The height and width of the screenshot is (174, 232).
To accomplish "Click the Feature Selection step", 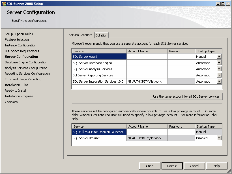I will pyautogui.click(x=17, y=40).
